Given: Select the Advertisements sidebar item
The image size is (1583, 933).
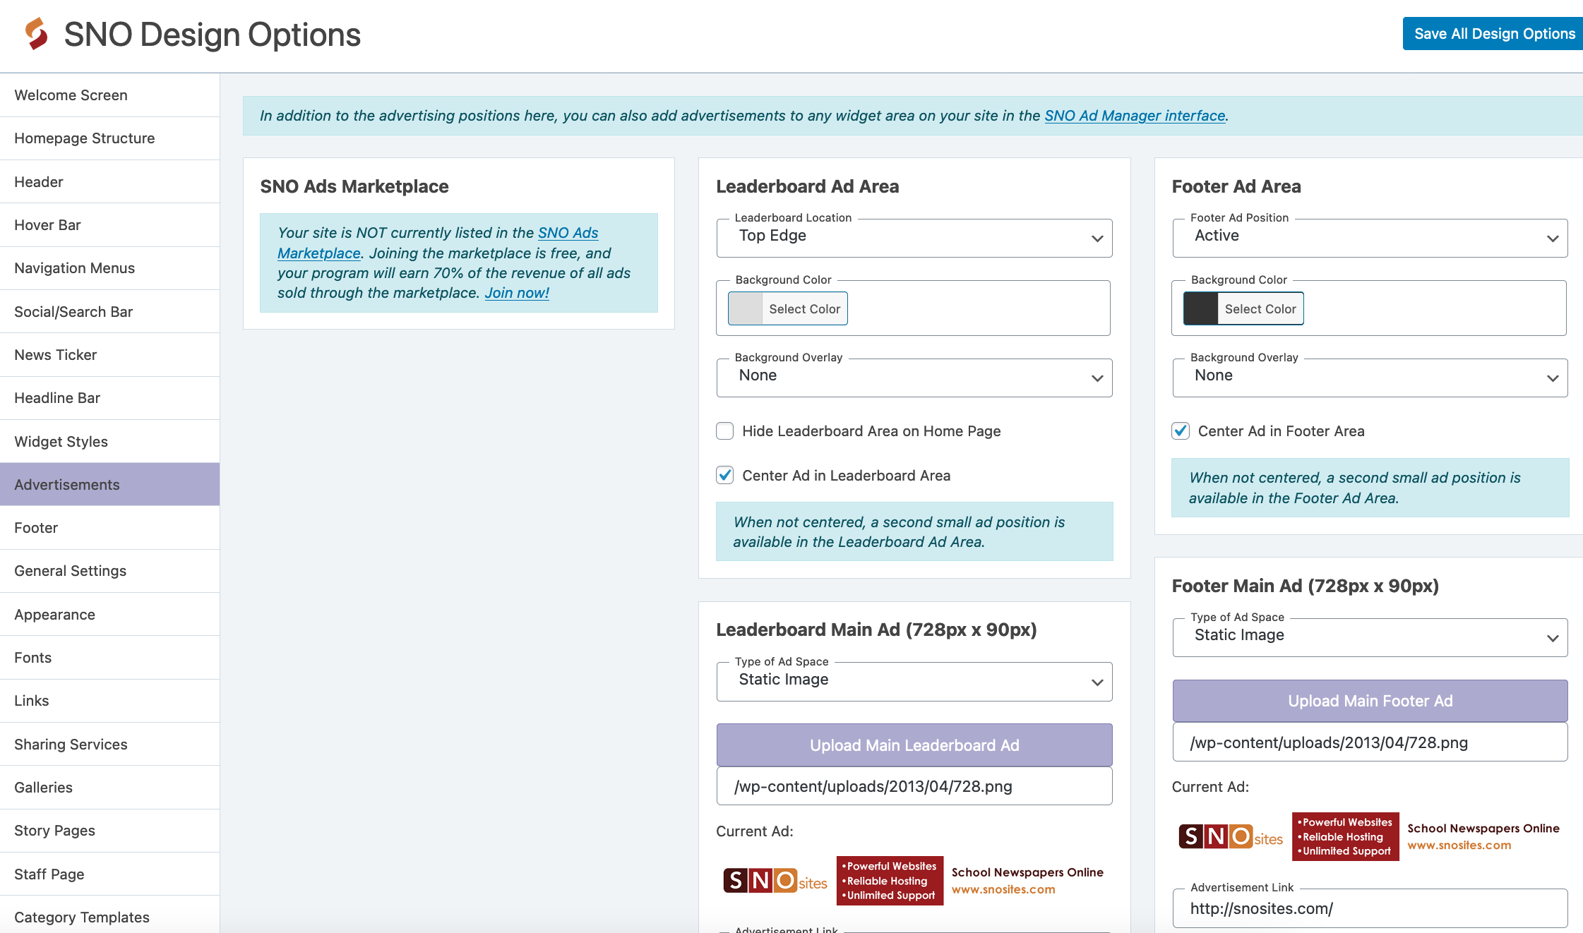Looking at the screenshot, I should [109, 485].
